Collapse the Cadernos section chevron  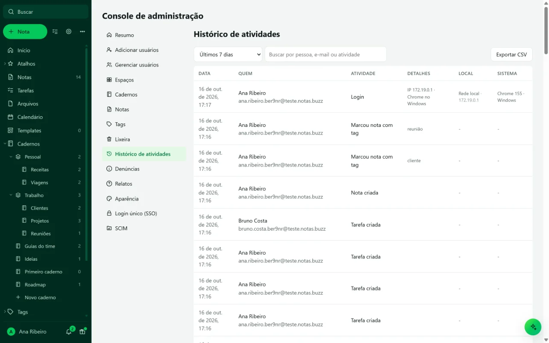pos(5,144)
